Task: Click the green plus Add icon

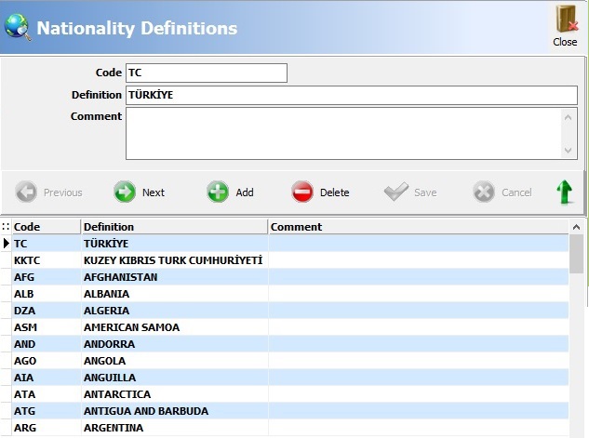Action: point(218,192)
